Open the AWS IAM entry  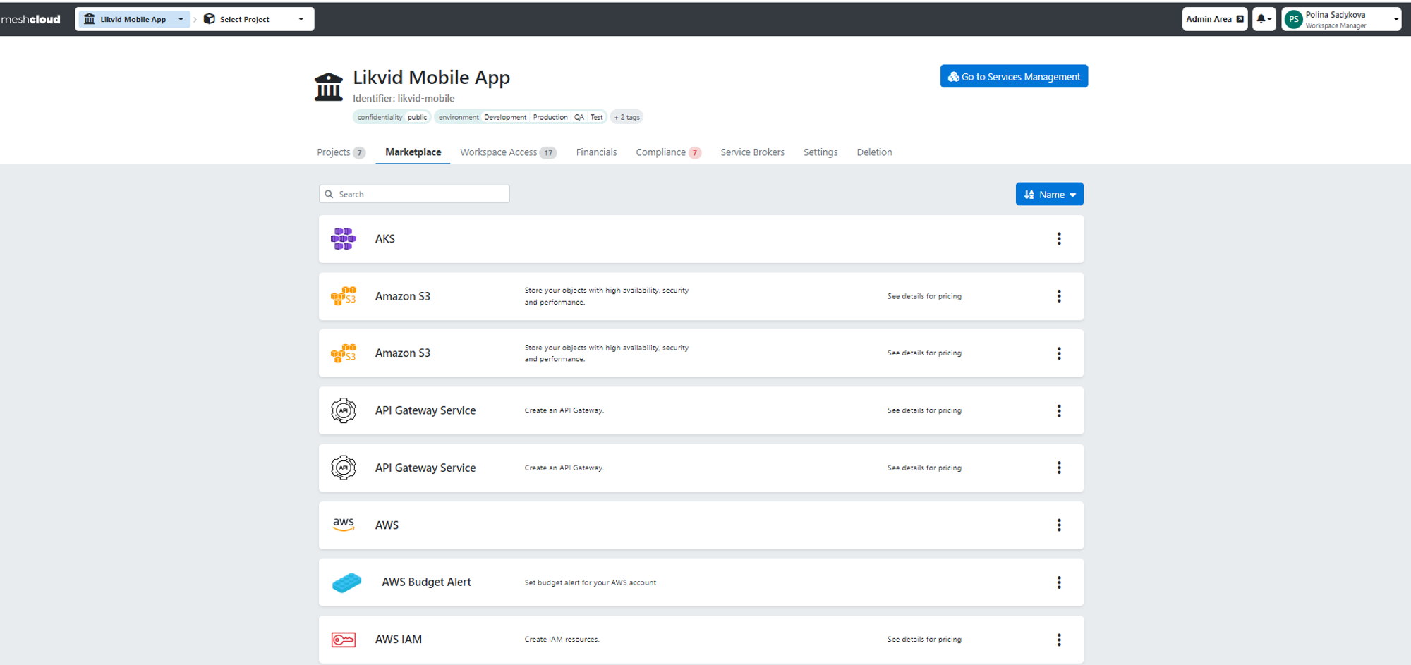tap(701, 640)
